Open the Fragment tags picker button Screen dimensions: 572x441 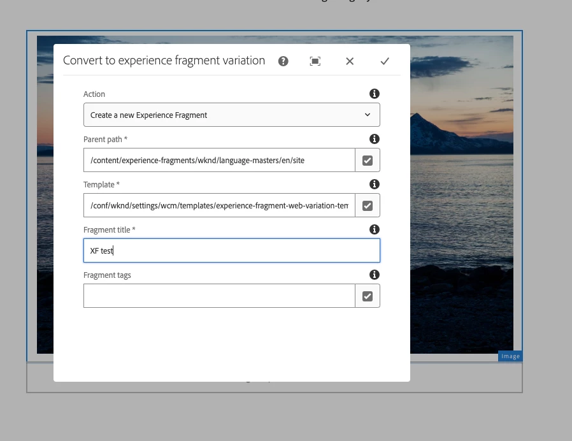point(368,296)
